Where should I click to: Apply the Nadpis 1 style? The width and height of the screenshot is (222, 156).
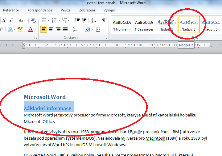[166, 25]
